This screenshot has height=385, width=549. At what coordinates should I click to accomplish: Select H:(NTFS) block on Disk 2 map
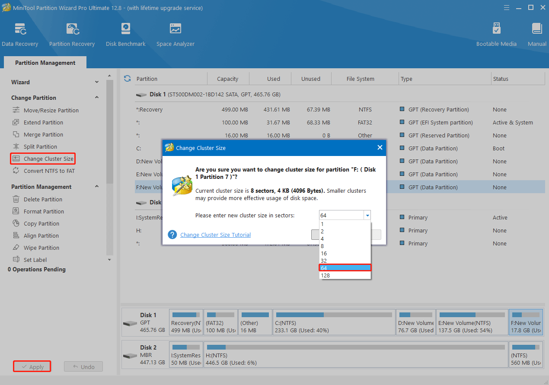click(x=355, y=355)
